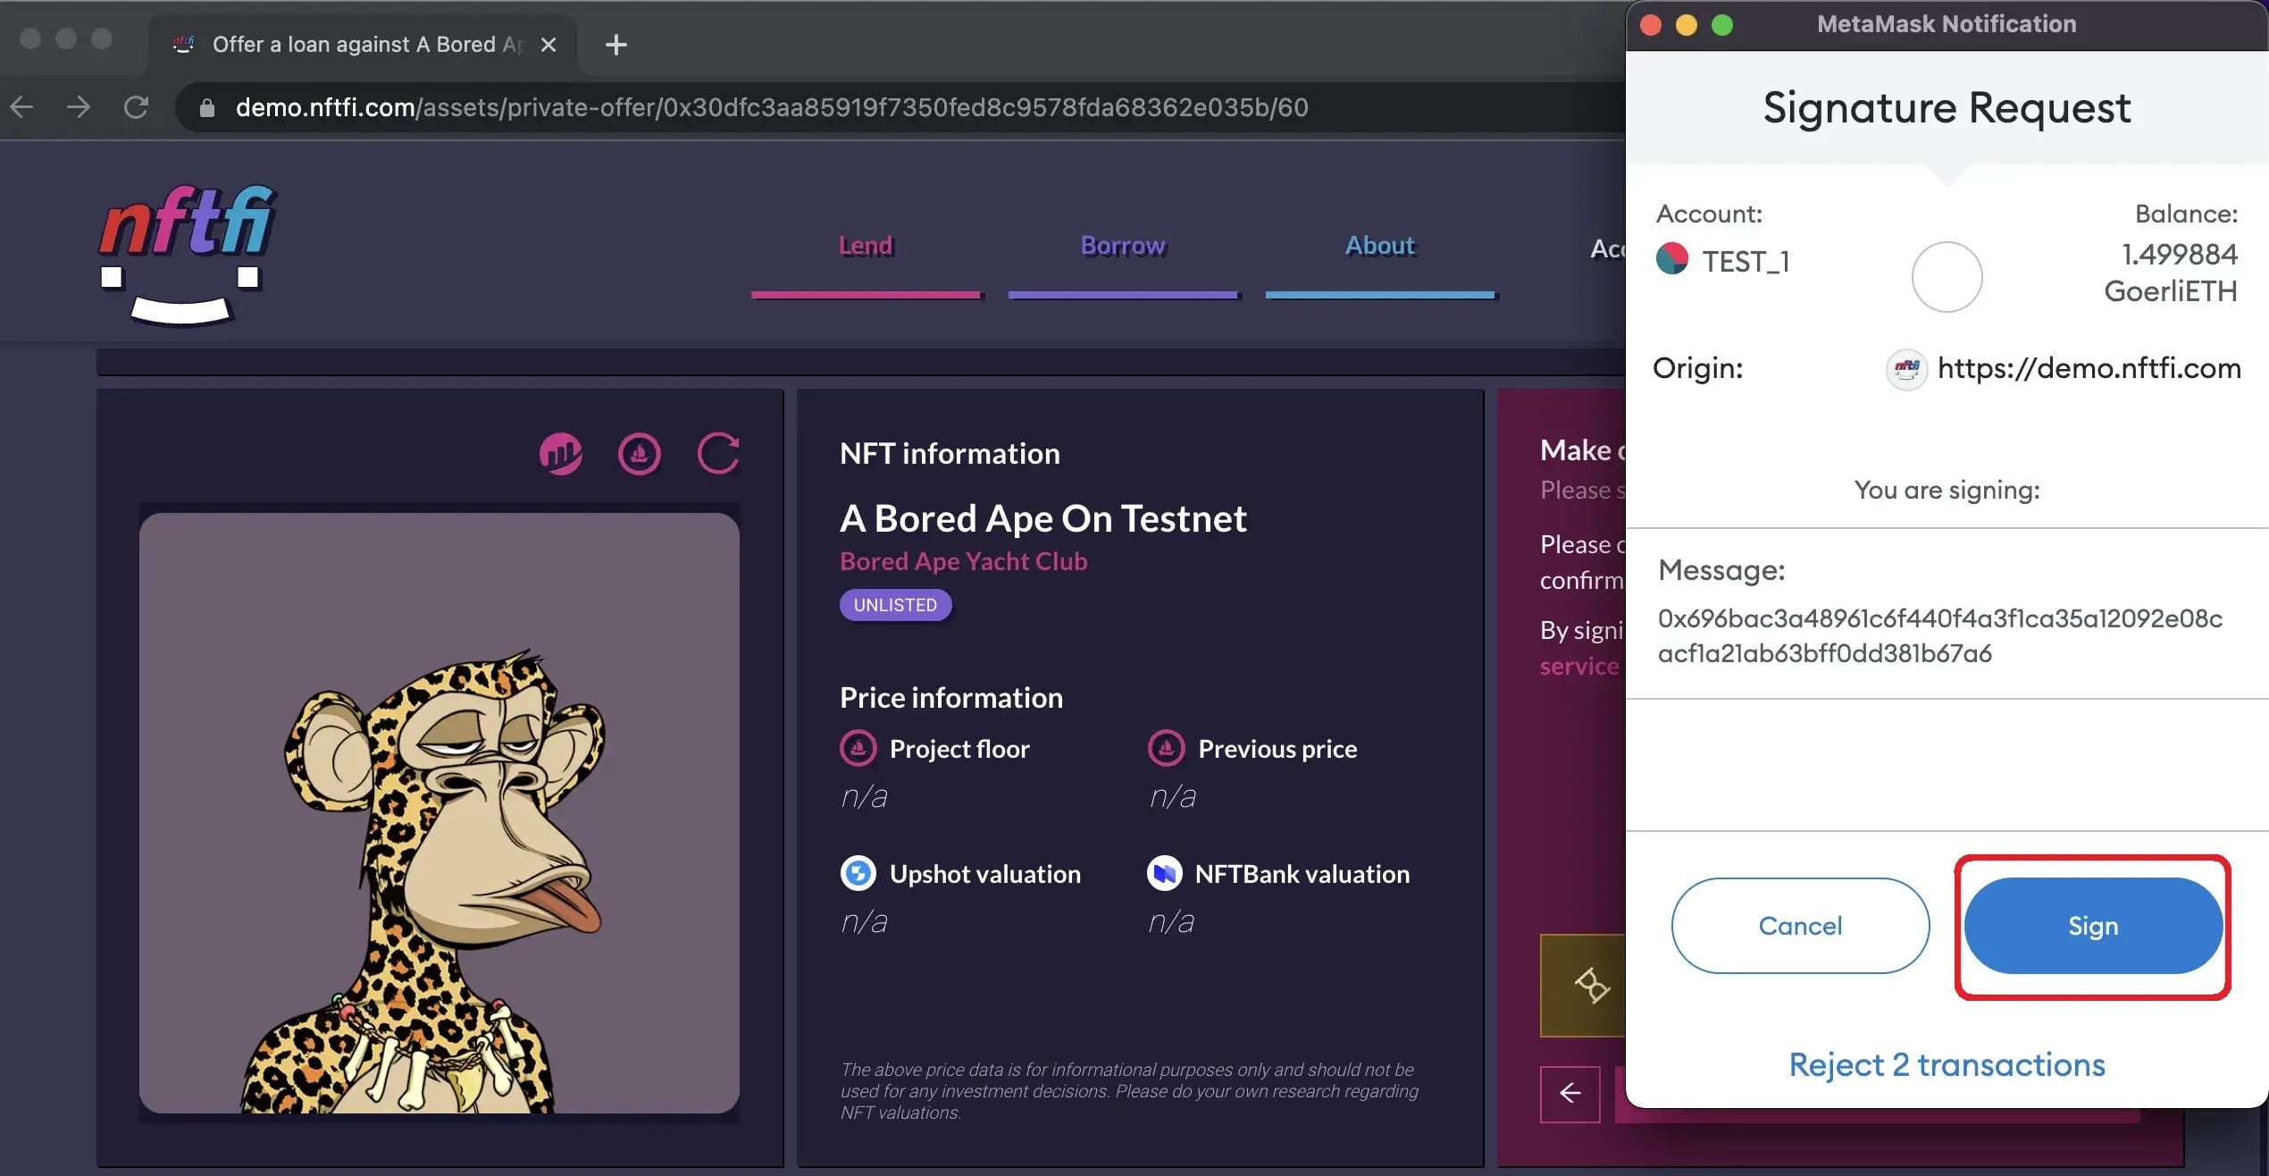Select the 'Offer a loan against A Bored Ape' tab
The width and height of the screenshot is (2269, 1176).
pos(363,45)
